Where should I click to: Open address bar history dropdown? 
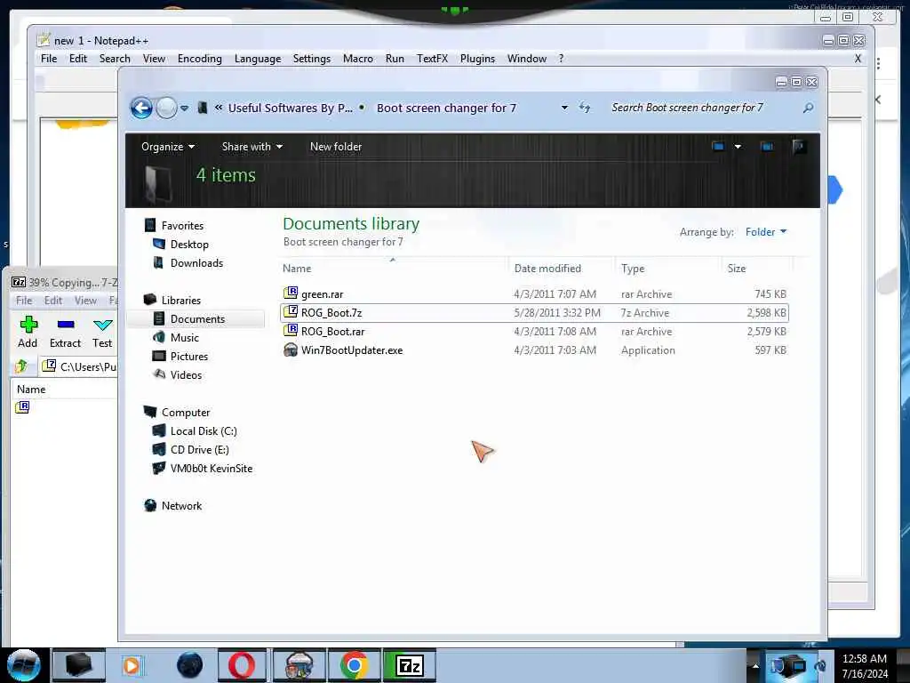pyautogui.click(x=564, y=108)
